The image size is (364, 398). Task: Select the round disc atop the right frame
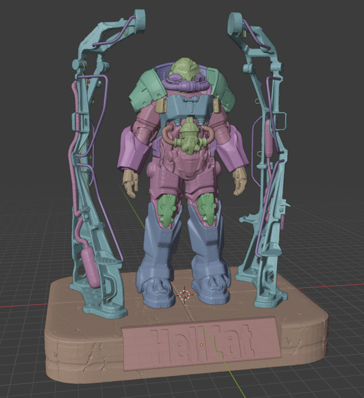[x=234, y=25]
